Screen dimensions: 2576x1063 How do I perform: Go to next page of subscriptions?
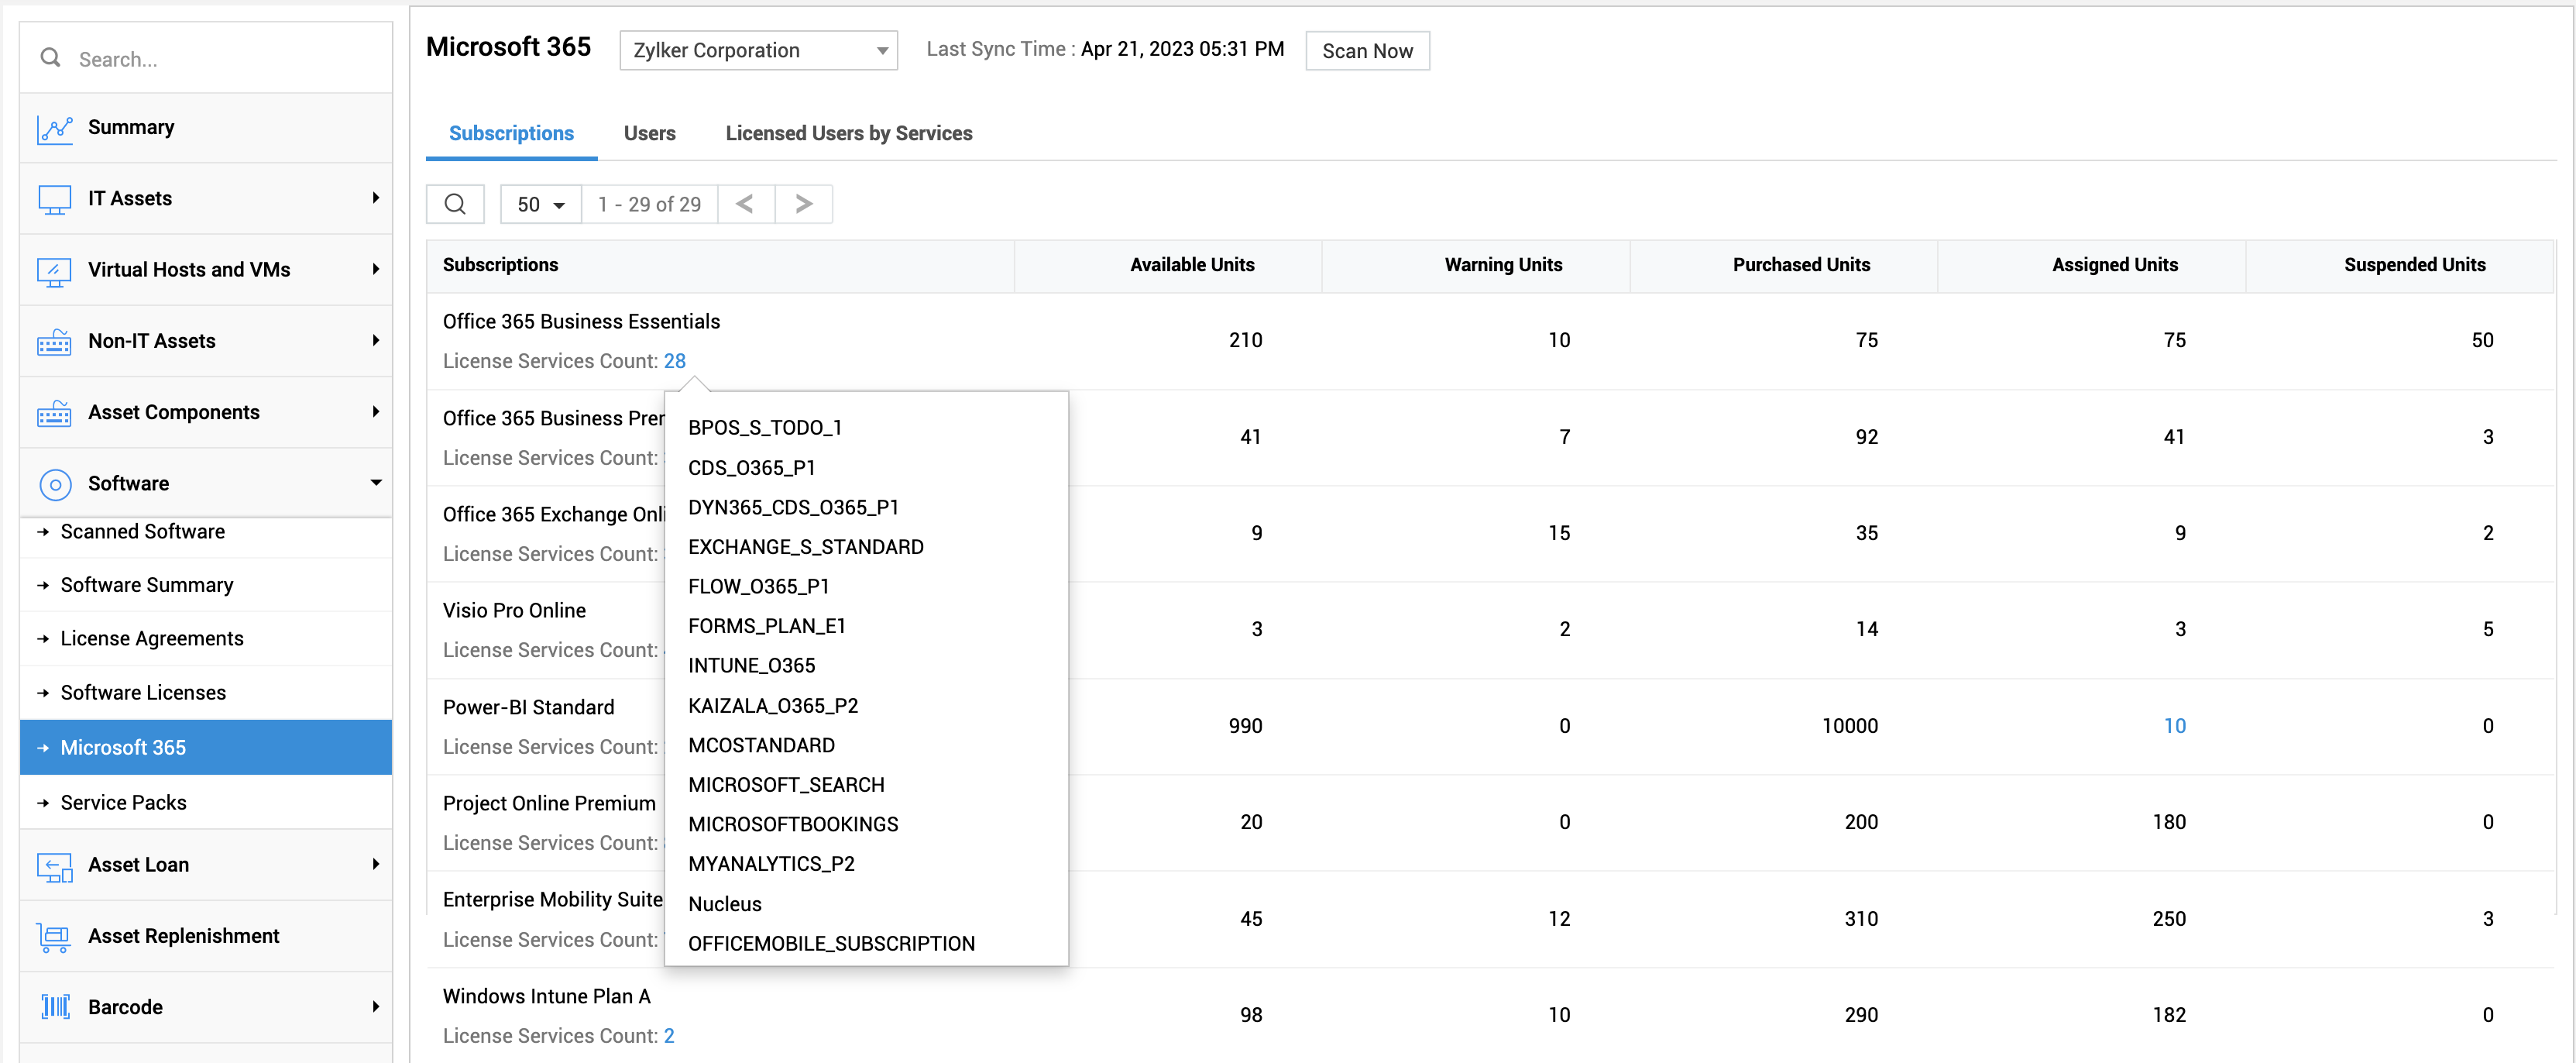(803, 204)
